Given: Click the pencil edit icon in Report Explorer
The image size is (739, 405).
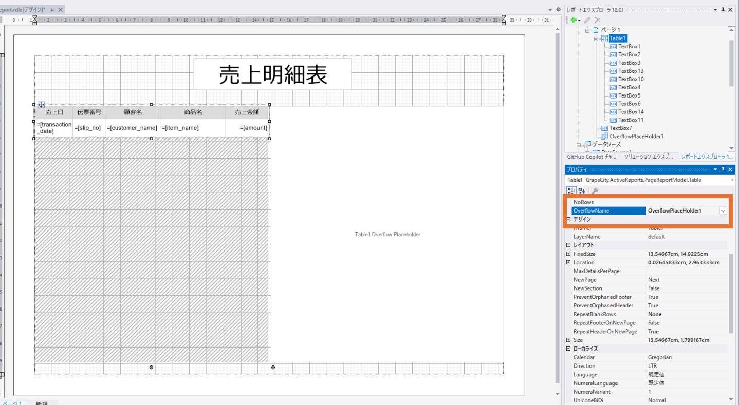Looking at the screenshot, I should pos(587,20).
